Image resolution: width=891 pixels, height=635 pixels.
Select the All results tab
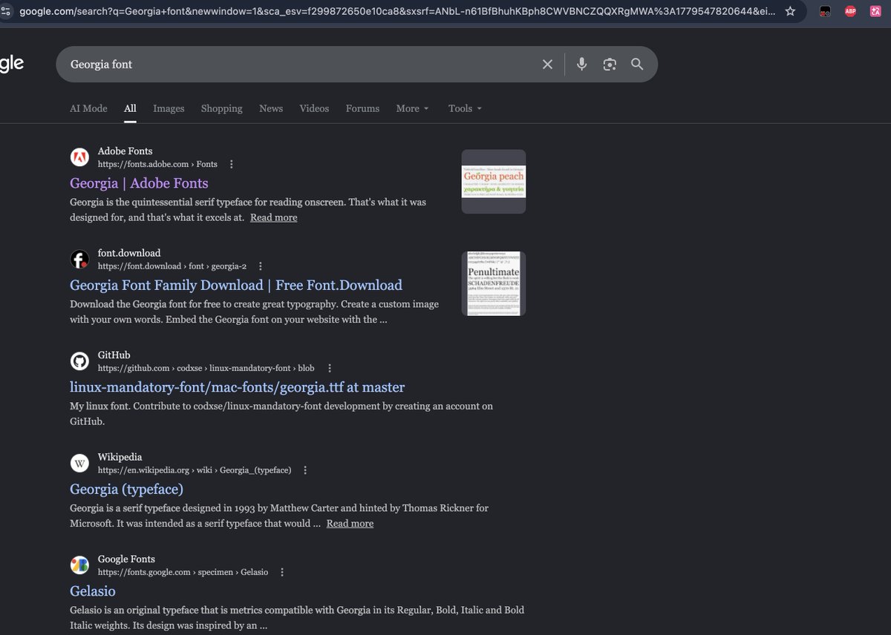130,108
